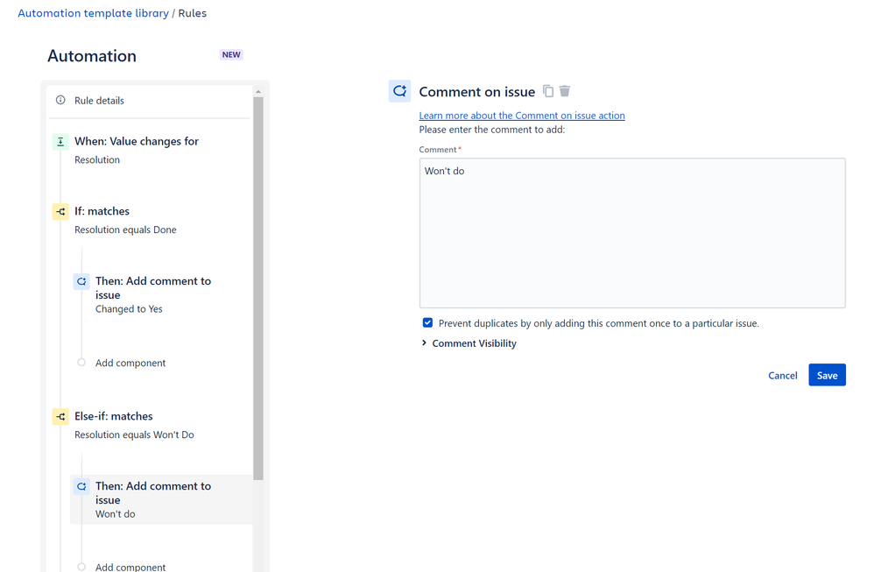874x572 pixels.
Task: Click the Cancel button
Action: pyautogui.click(x=783, y=375)
